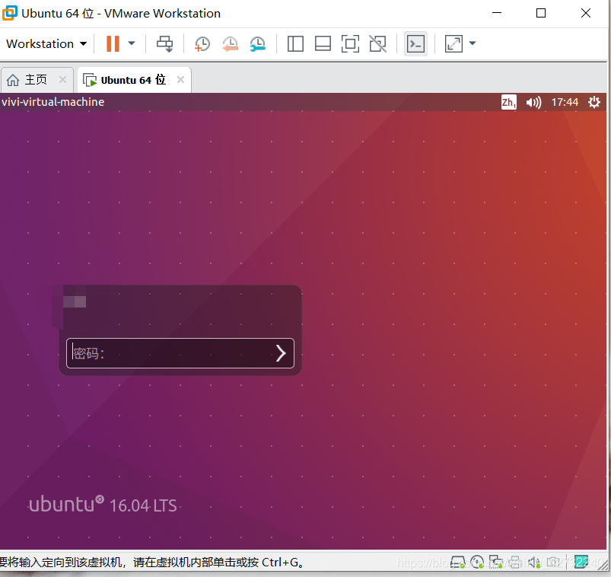
Task: Open the Workstation menu
Action: (x=46, y=43)
